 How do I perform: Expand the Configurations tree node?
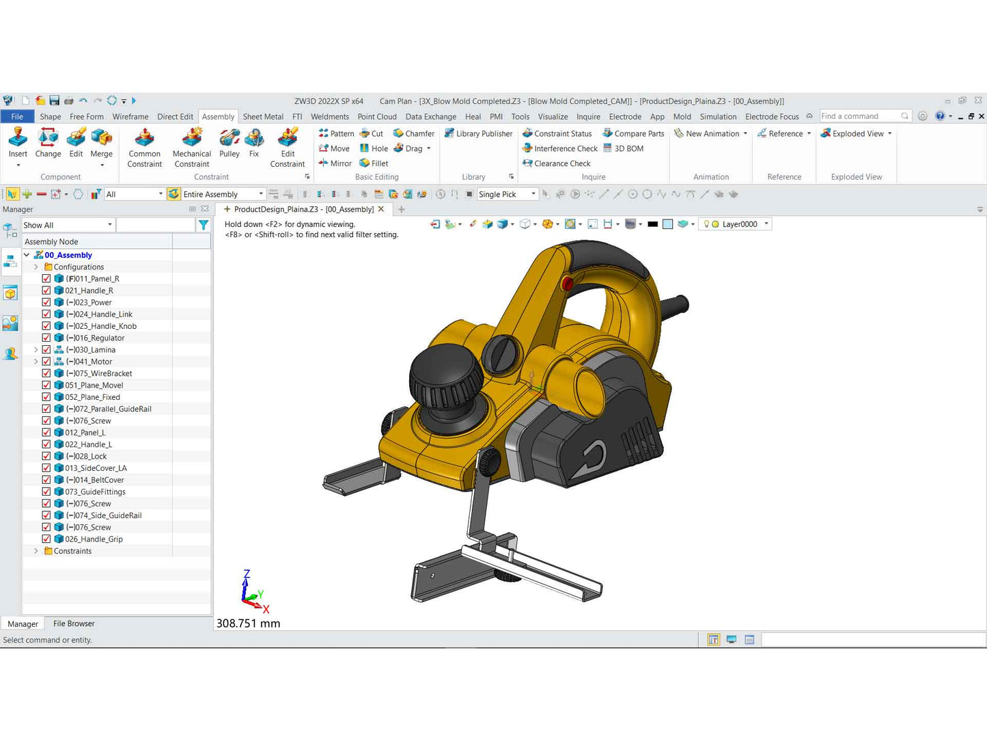[36, 267]
